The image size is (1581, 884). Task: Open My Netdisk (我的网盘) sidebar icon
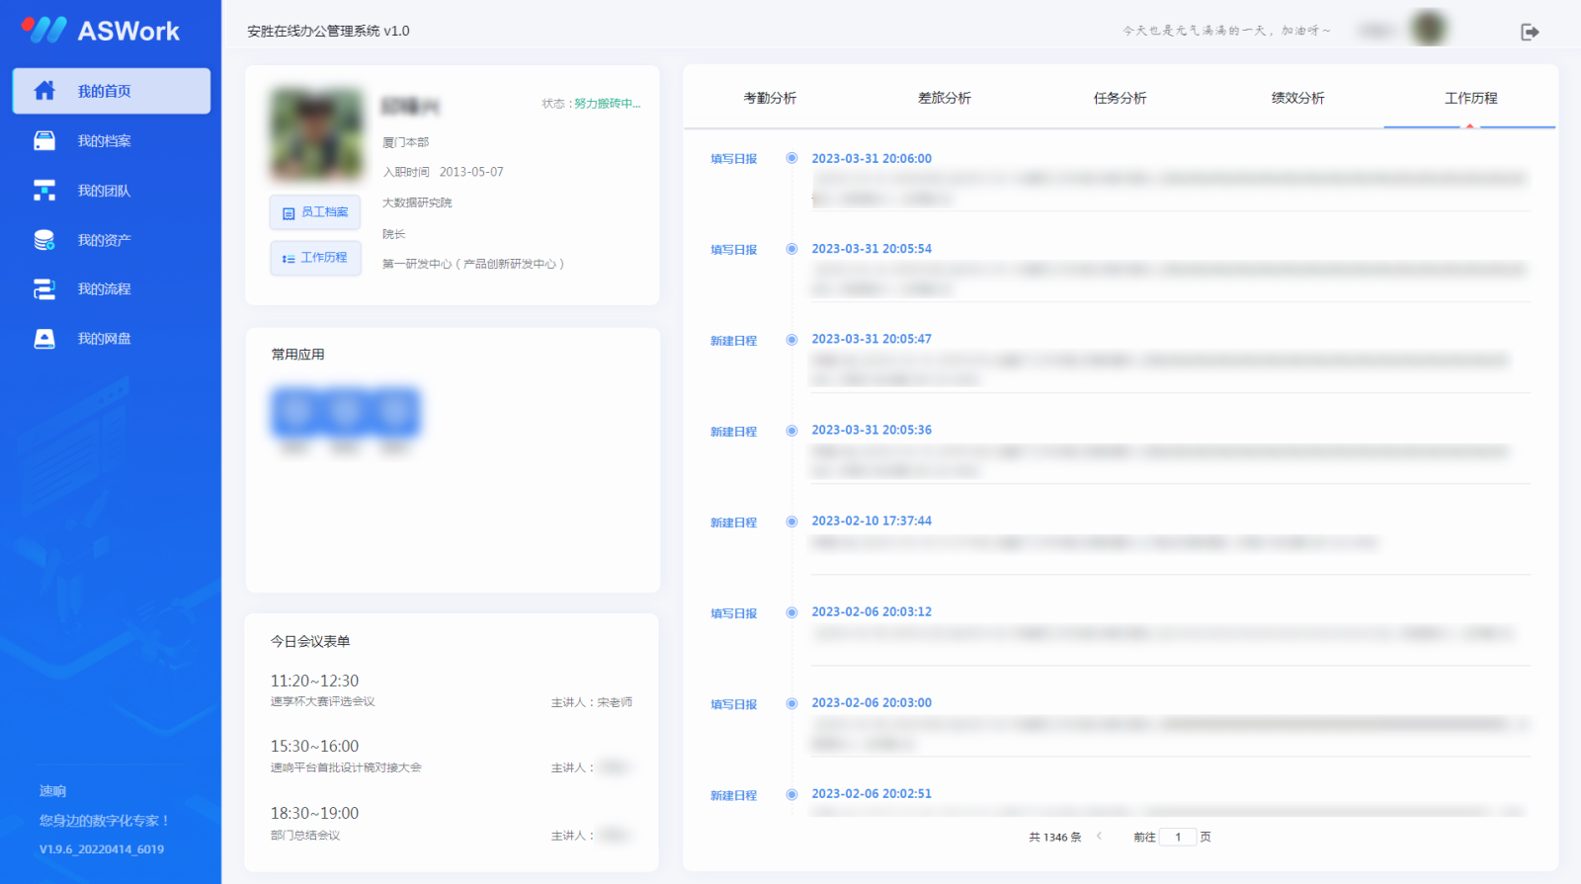(x=44, y=339)
